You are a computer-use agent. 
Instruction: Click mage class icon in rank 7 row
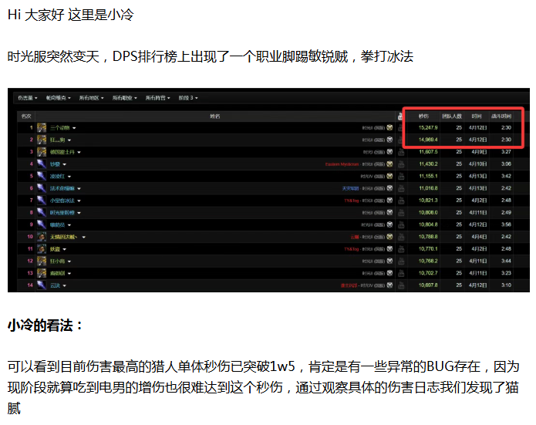[42, 201]
